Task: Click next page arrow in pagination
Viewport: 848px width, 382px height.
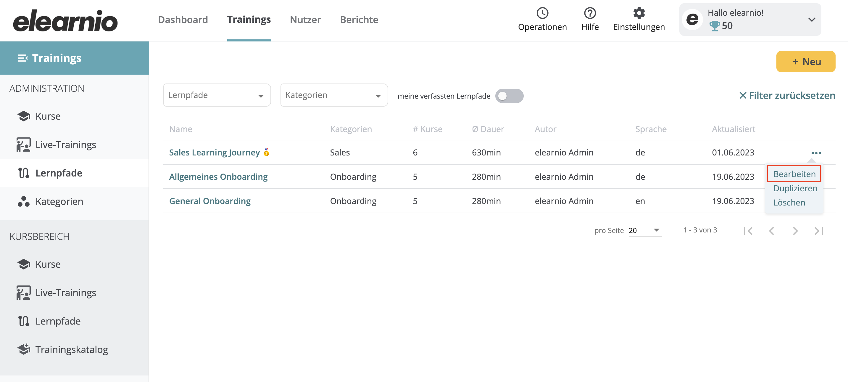Action: tap(795, 231)
